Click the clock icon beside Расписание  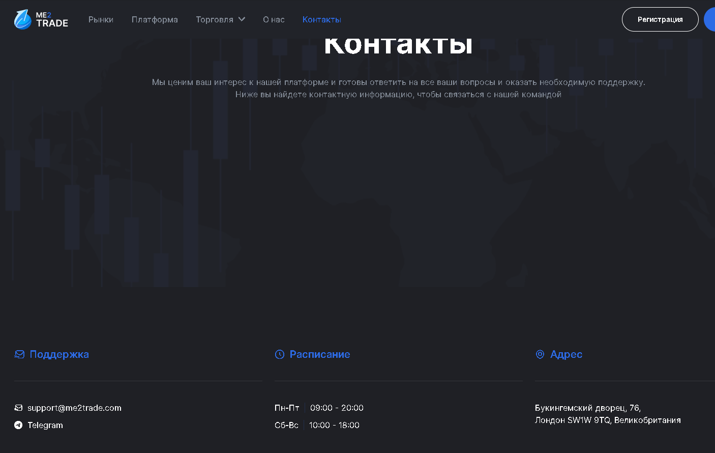[x=280, y=354]
